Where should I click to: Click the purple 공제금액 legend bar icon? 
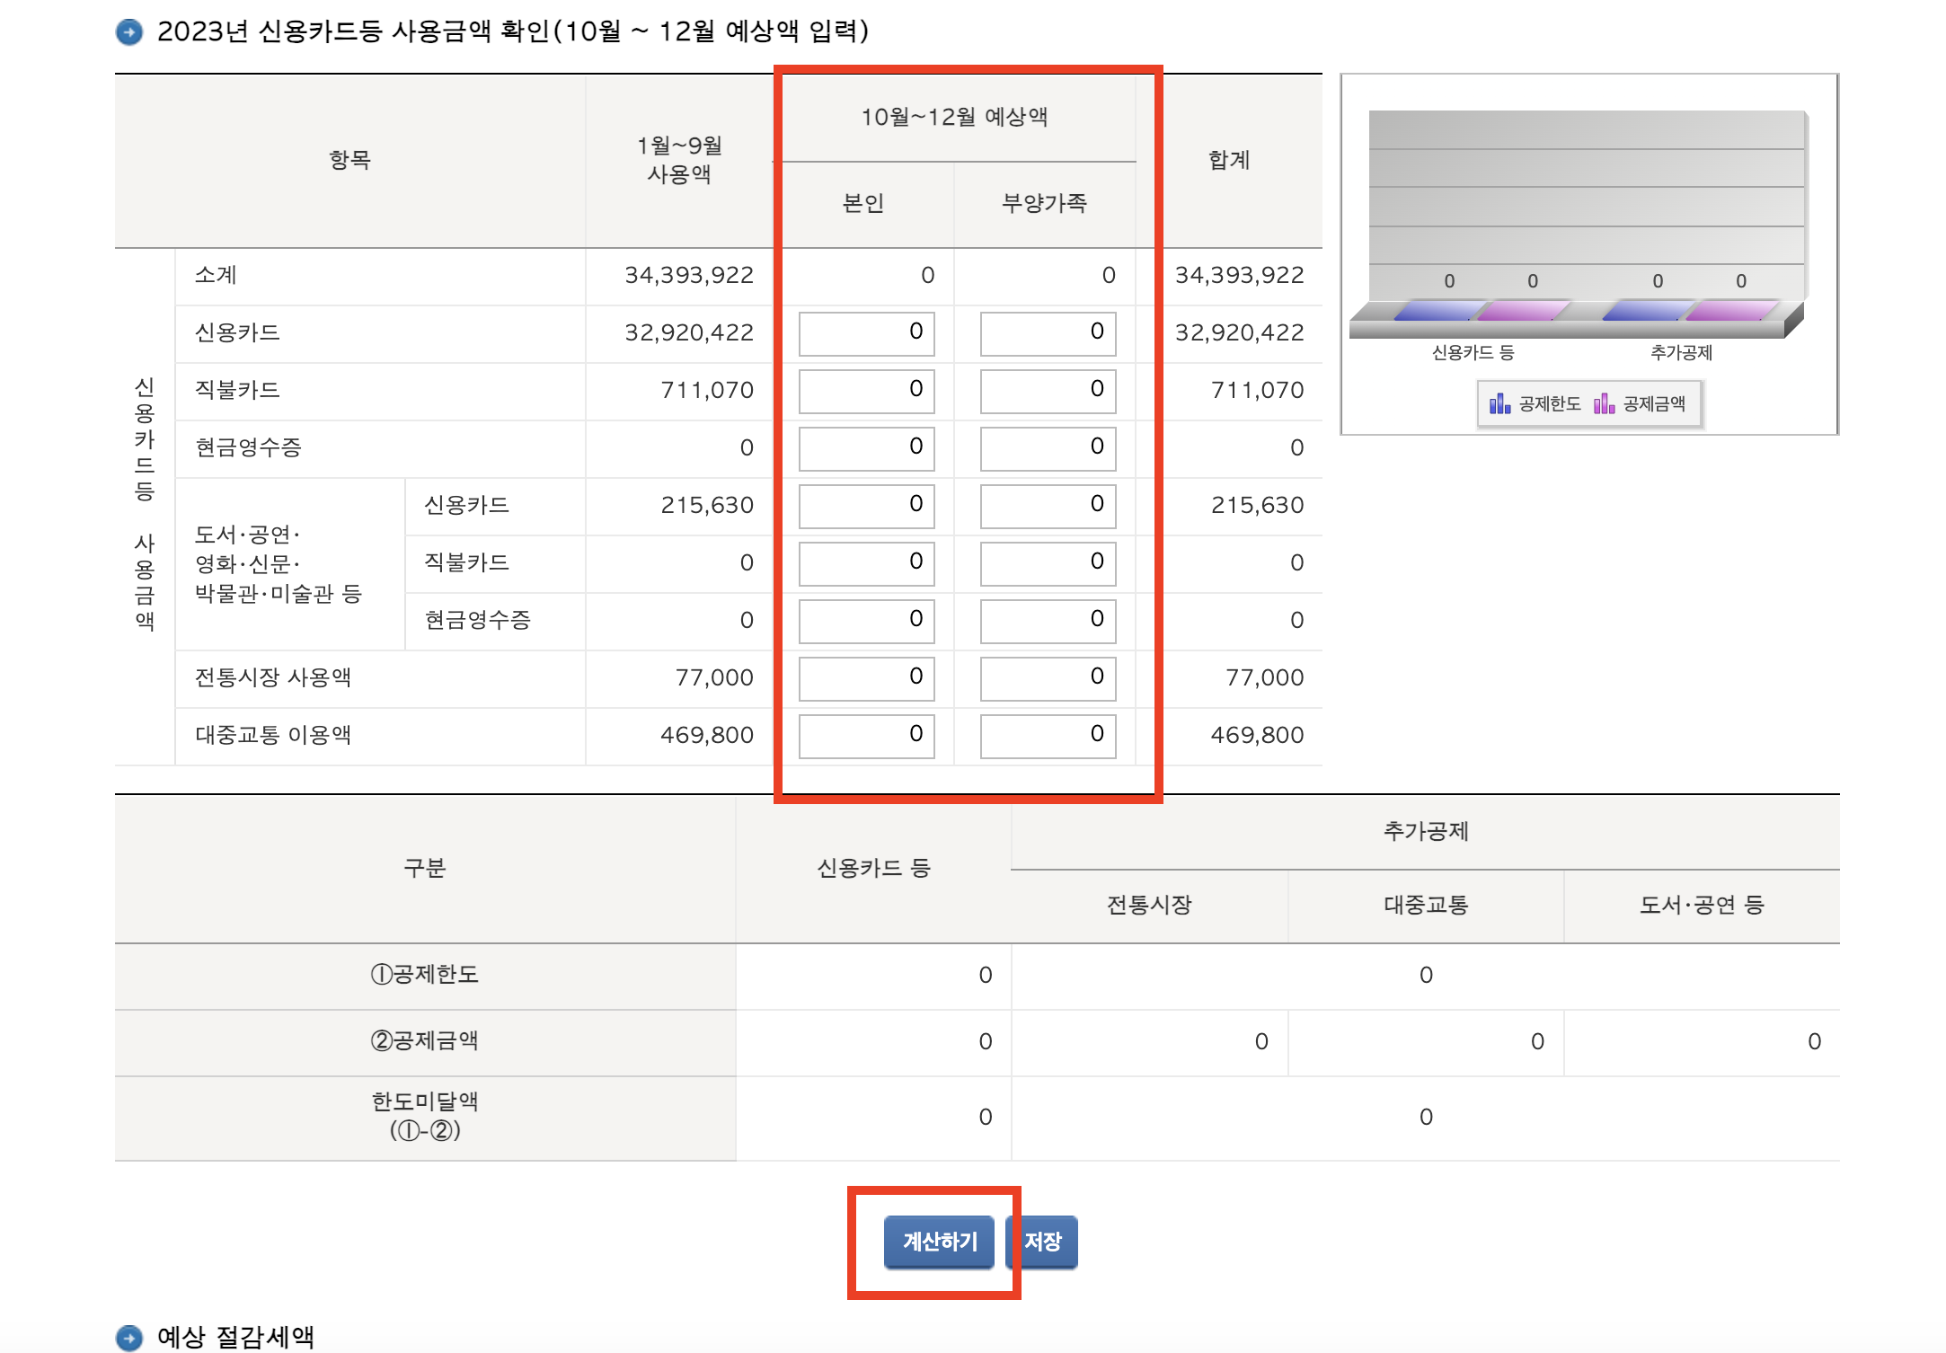pyautogui.click(x=1605, y=404)
